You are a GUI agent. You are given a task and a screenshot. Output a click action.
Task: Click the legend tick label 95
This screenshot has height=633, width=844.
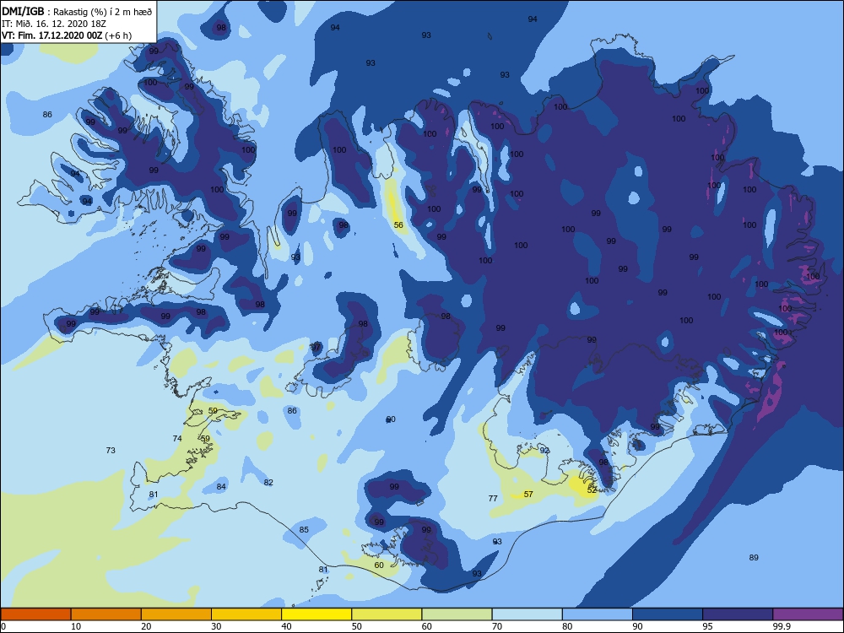coord(707,626)
